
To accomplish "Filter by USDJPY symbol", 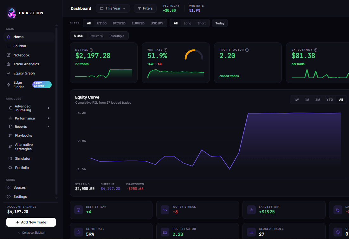I will [x=157, y=23].
